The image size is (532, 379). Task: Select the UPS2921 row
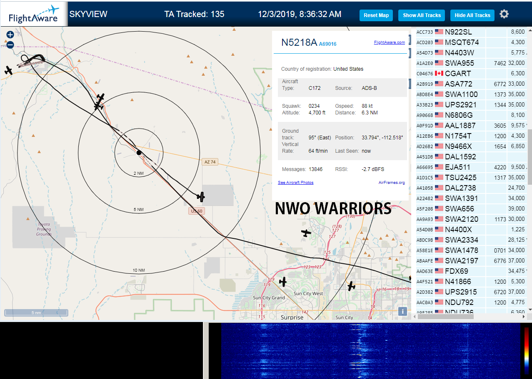coord(472,105)
